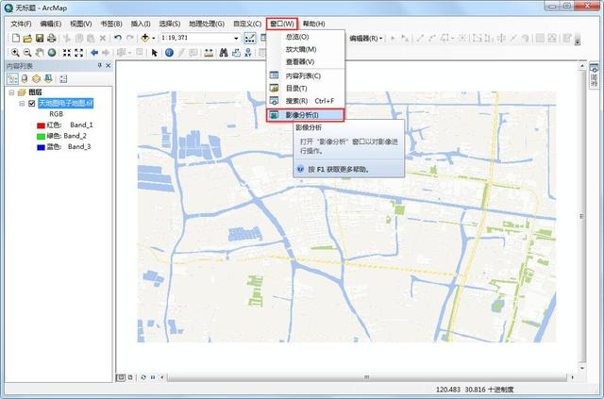Image resolution: width=604 pixels, height=399 pixels.
Task: Close the table of contents panel
Action: [109, 66]
